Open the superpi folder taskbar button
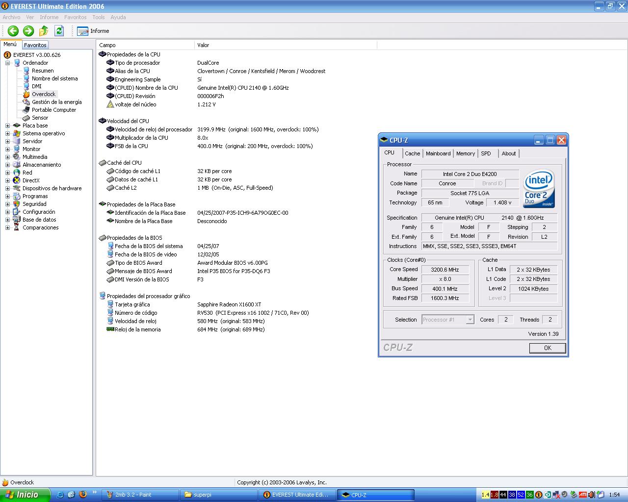Viewport: 628px width, 502px height. [x=218, y=495]
